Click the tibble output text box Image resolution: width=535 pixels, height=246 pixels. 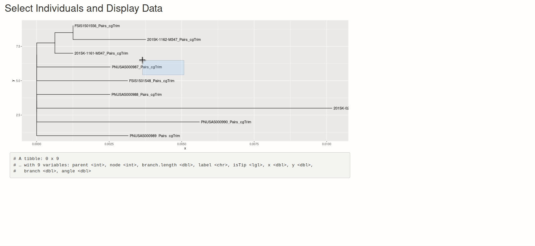click(180, 165)
